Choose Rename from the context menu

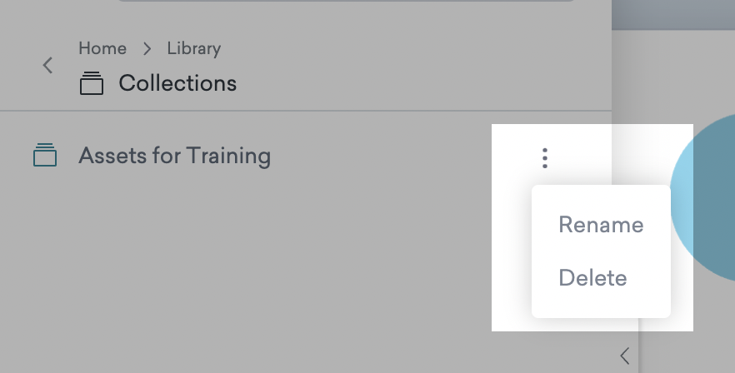click(x=601, y=225)
